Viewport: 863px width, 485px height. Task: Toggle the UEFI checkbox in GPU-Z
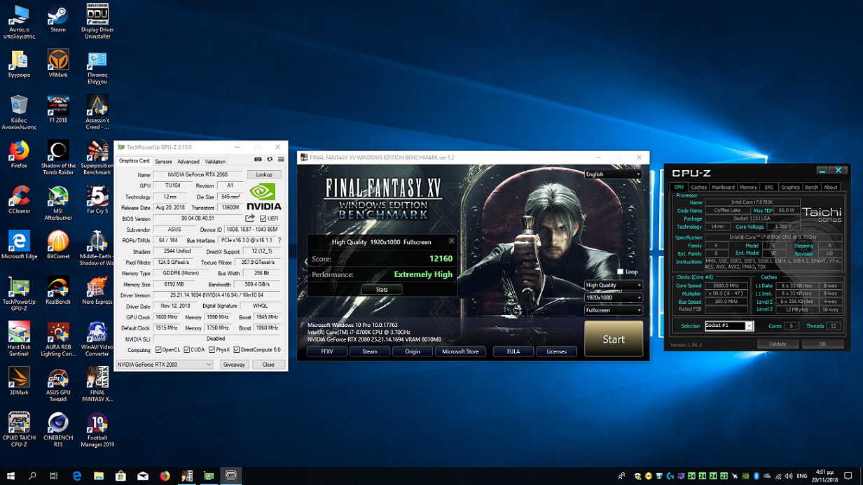(263, 219)
